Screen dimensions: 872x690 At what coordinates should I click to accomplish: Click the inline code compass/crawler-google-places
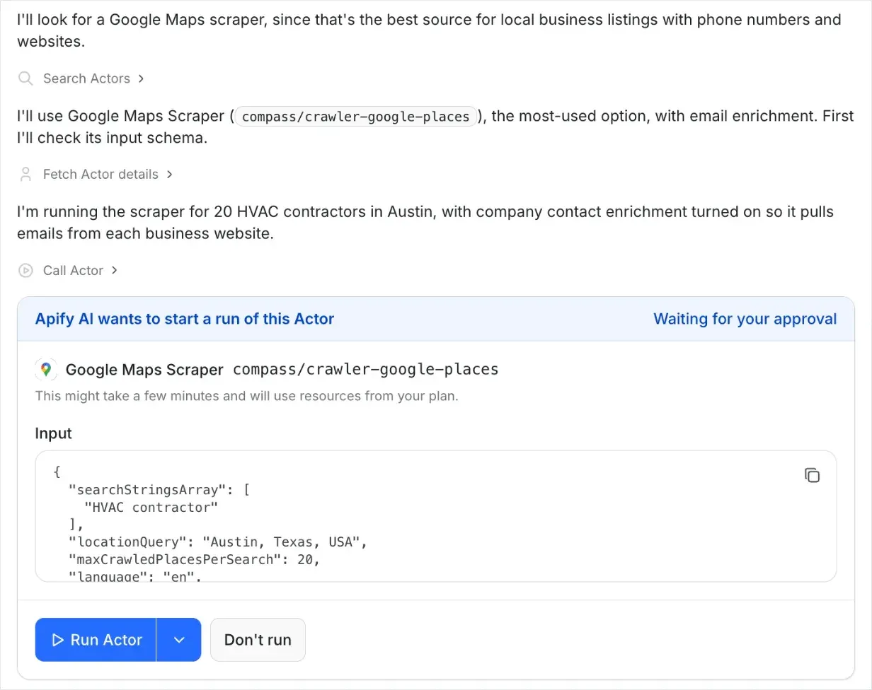click(x=355, y=116)
